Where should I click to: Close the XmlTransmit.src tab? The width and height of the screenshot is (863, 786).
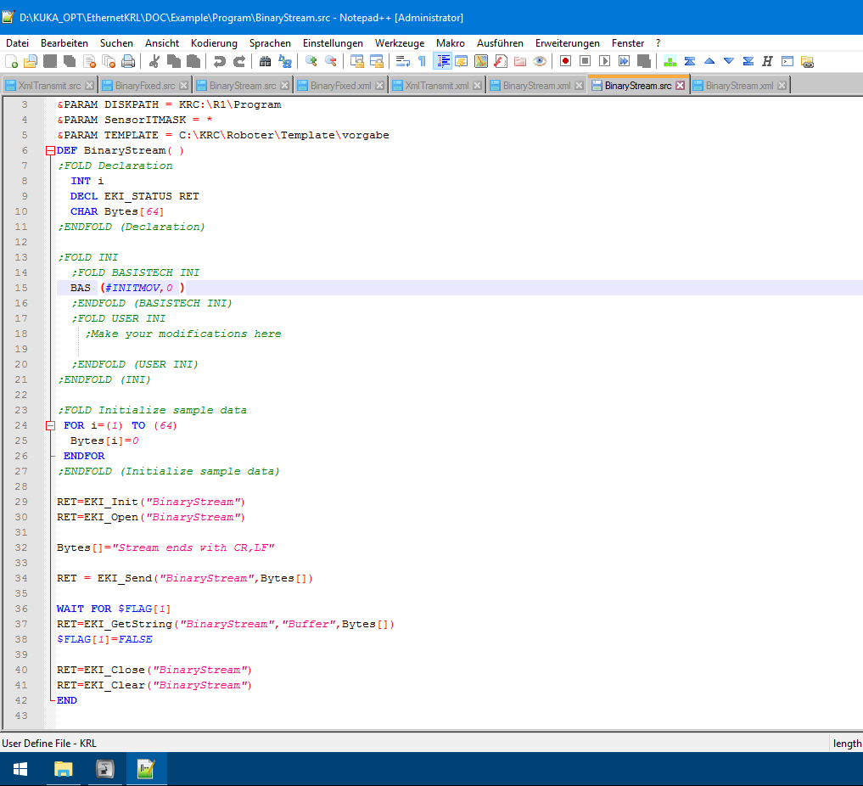pos(90,86)
